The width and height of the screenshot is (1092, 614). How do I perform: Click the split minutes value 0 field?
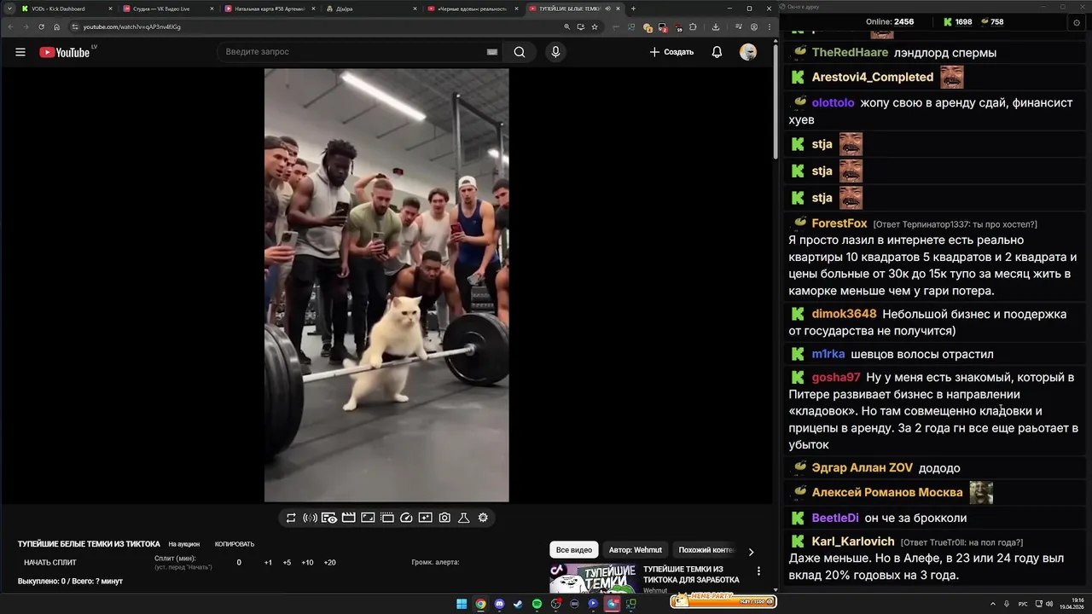pyautogui.click(x=239, y=563)
